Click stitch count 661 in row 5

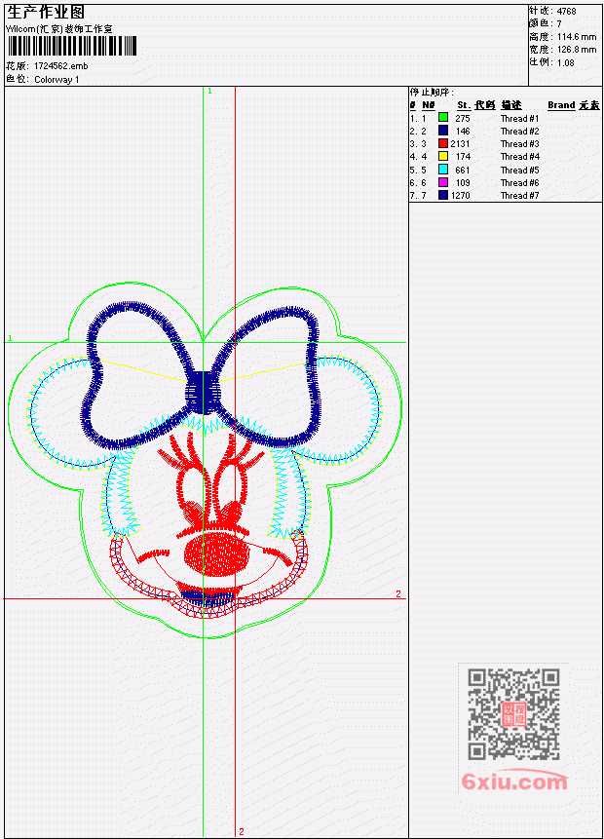(462, 171)
